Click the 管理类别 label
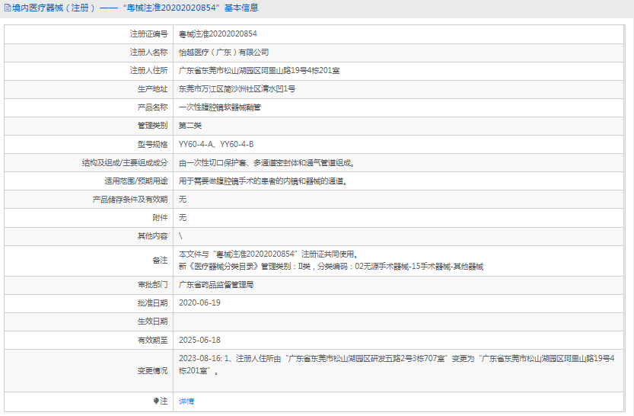This screenshot has height=416, width=634. tap(152, 126)
